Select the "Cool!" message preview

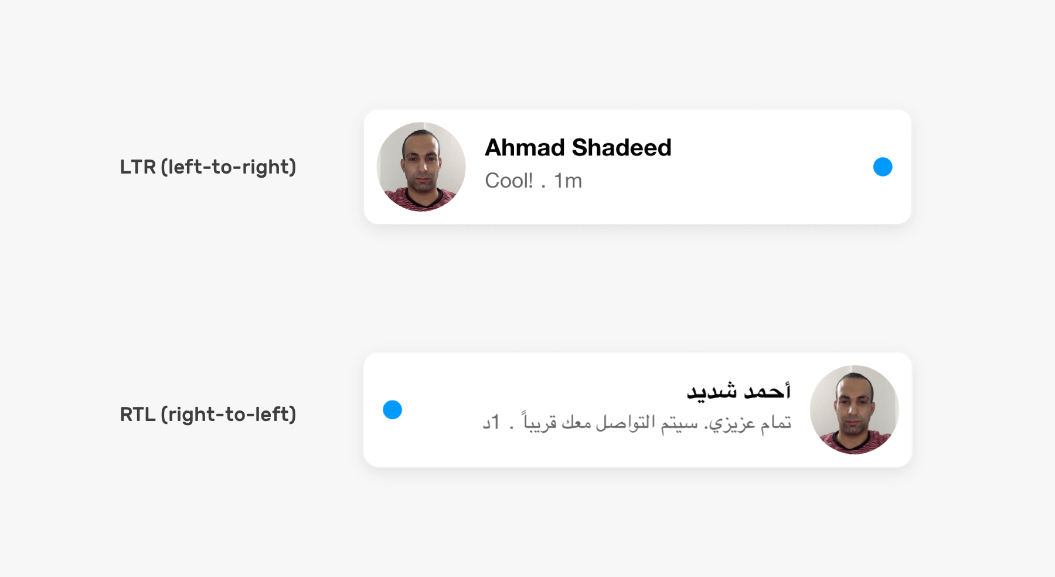509,181
